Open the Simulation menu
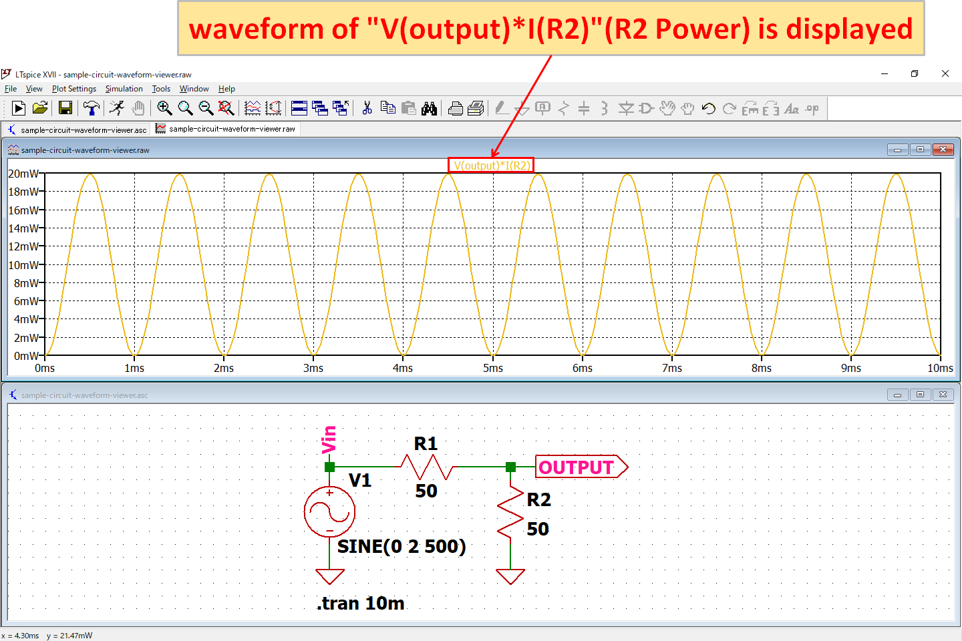 pos(124,88)
